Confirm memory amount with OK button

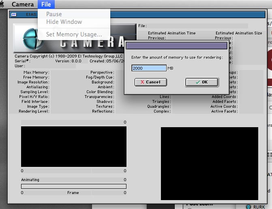coord(202,82)
